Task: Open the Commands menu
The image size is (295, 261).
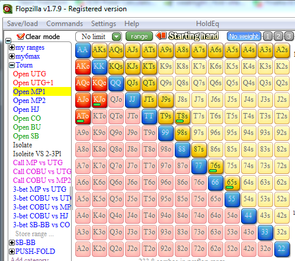Action: point(65,24)
